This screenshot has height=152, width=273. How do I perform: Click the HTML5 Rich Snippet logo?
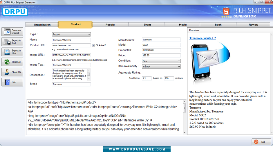coord(247,12)
